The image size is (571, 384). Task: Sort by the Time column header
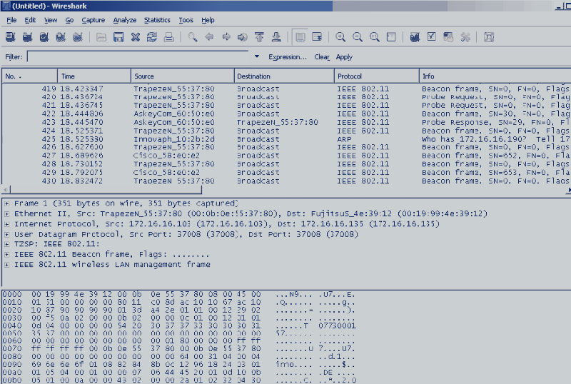[94, 76]
